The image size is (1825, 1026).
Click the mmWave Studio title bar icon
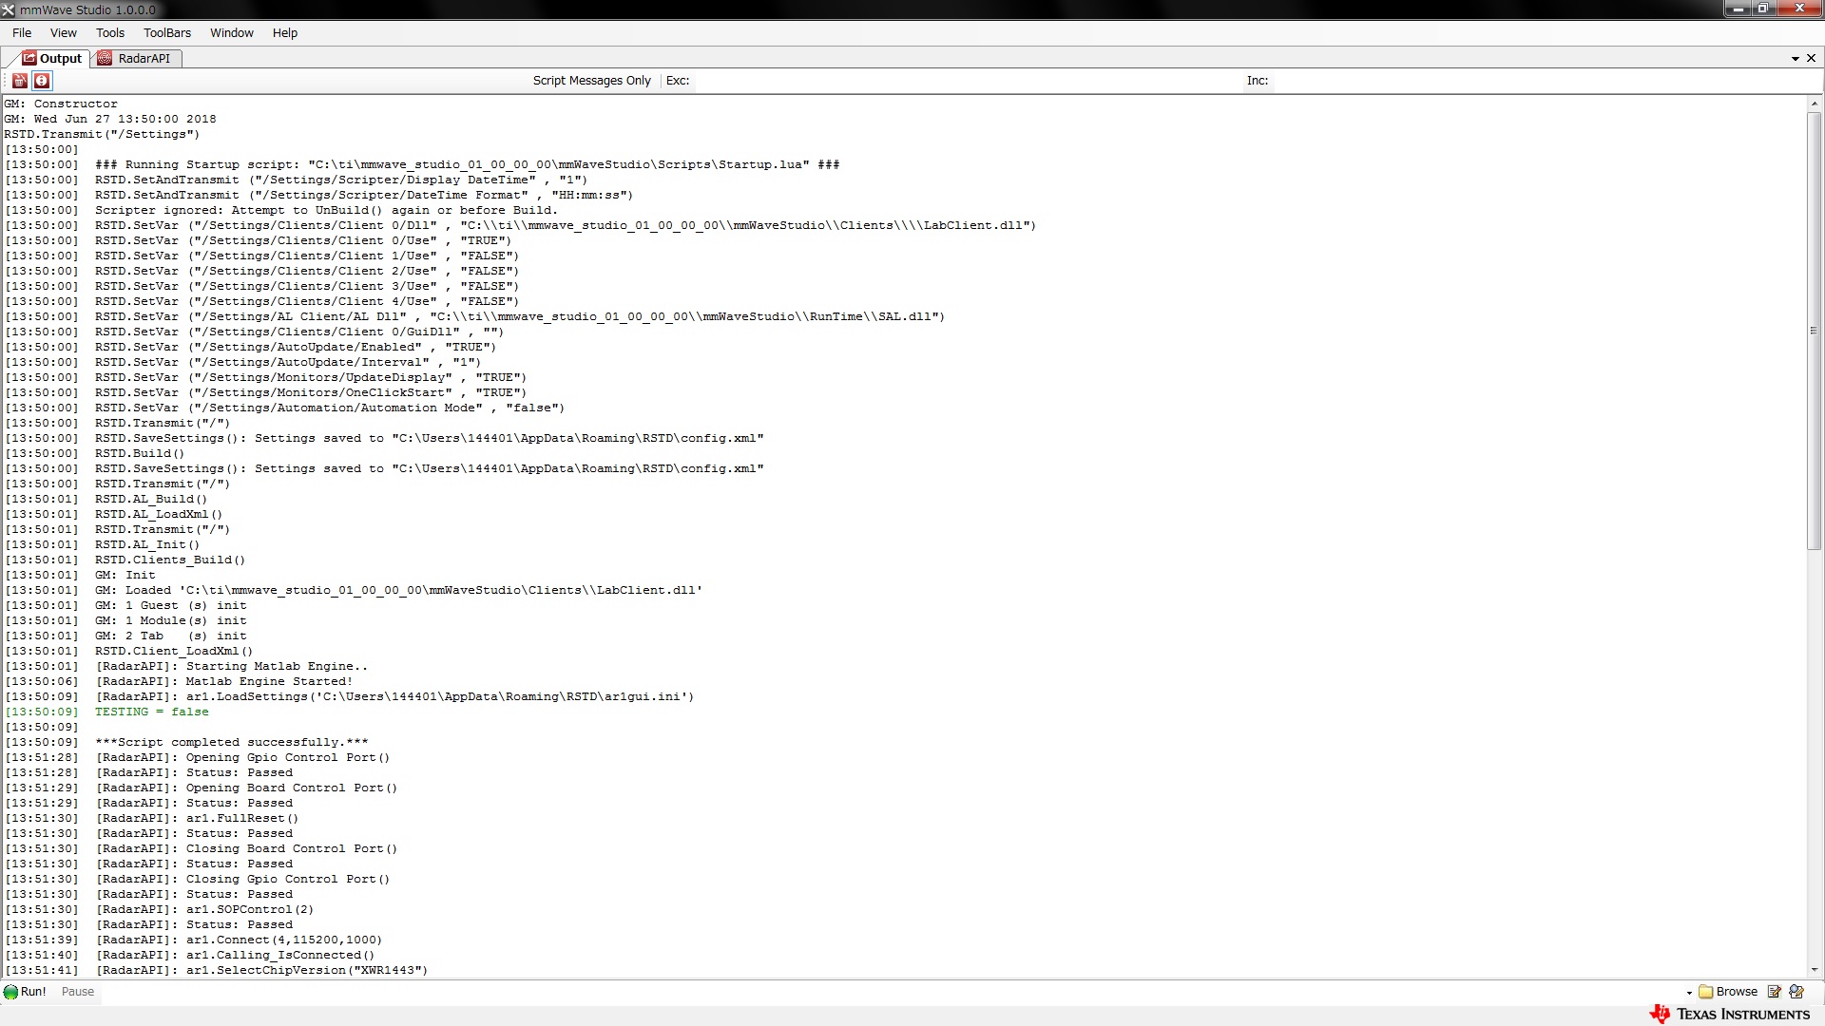9,9
